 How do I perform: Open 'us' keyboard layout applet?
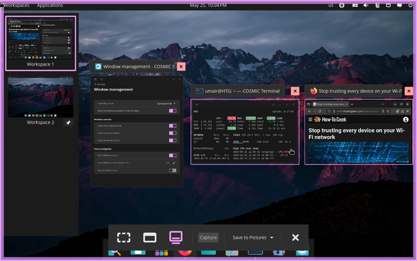coord(331,6)
